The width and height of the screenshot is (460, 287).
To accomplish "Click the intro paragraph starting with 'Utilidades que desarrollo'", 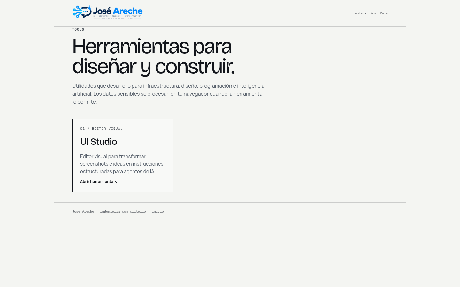I will click(168, 94).
